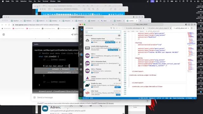This screenshot has height=114, width=203.
Task: Open manage gear for GitHub Copilot Chat
Action: pos(120,42)
